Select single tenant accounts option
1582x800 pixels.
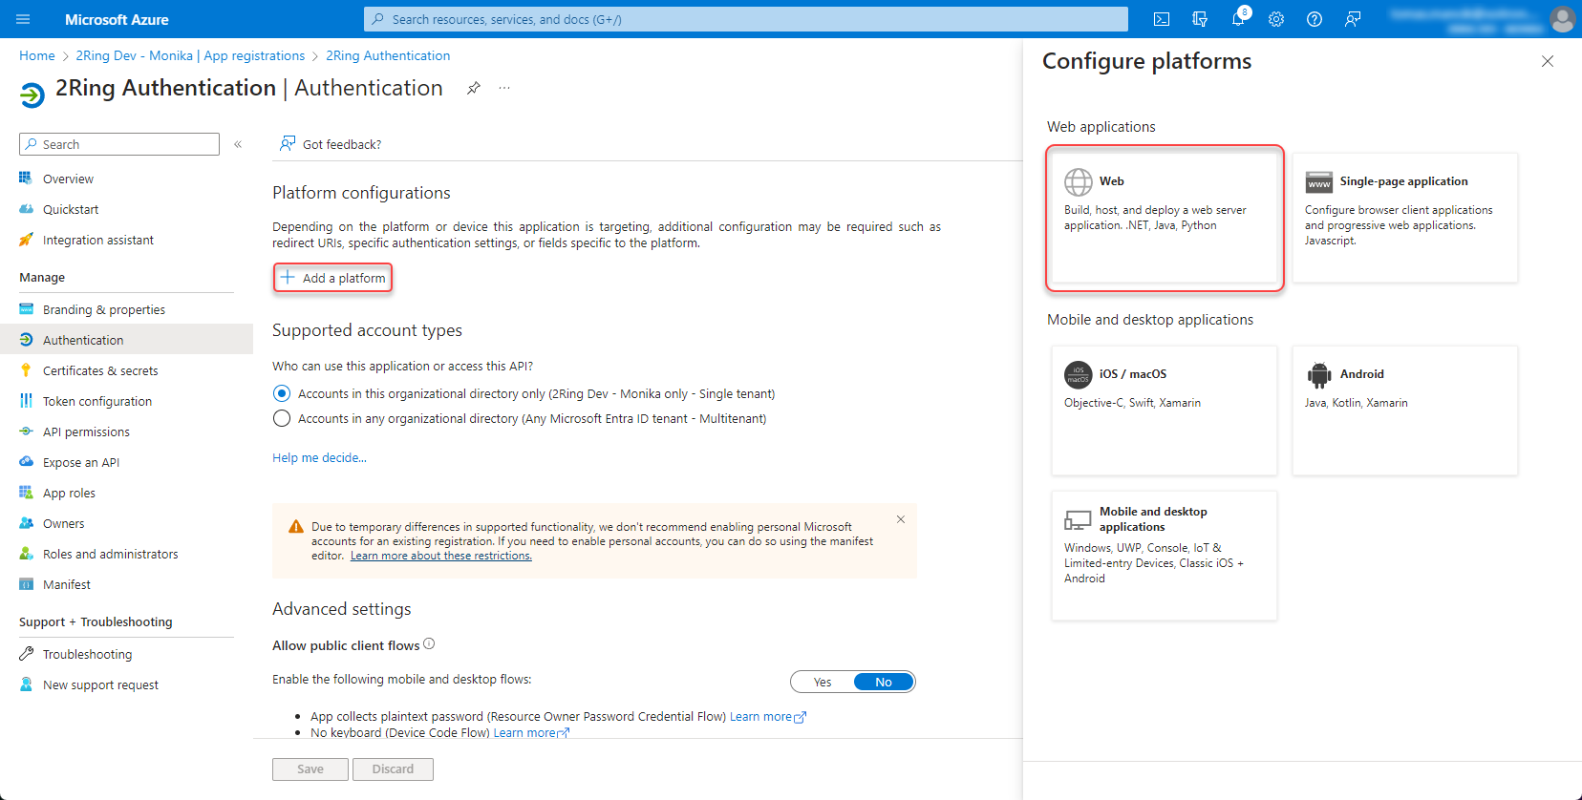[282, 393]
